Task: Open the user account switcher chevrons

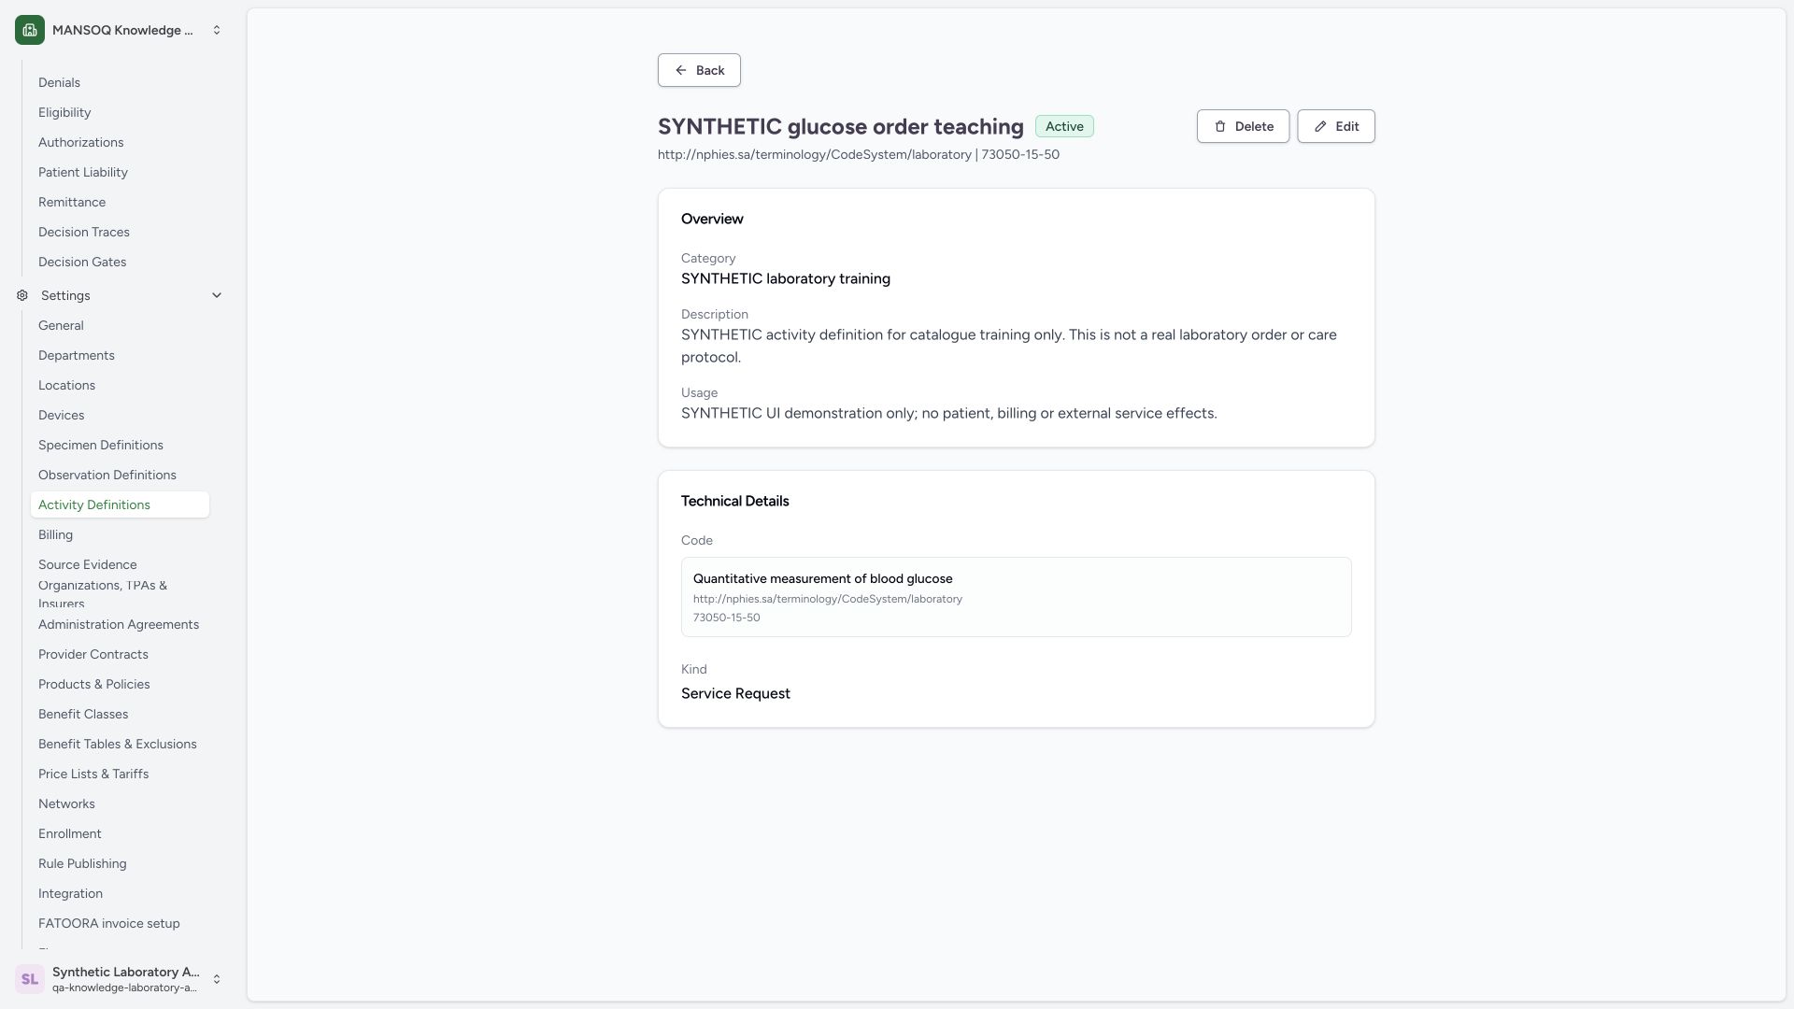Action: tap(217, 979)
